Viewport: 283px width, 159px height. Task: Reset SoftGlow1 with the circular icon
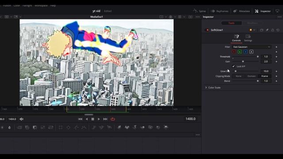point(278,30)
